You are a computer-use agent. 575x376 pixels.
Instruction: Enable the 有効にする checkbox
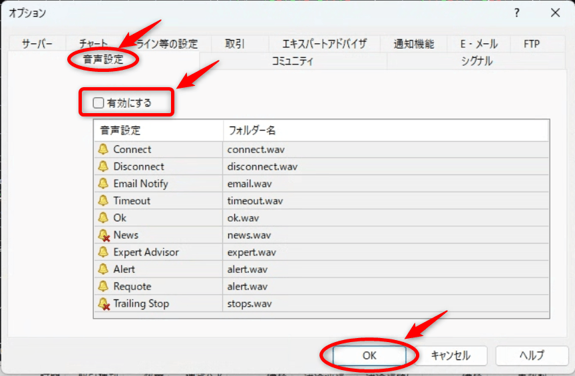pyautogui.click(x=98, y=103)
